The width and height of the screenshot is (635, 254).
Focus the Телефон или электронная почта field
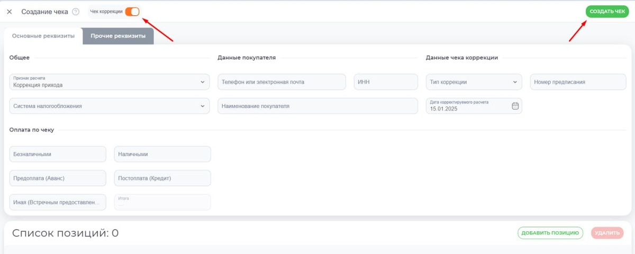281,82
